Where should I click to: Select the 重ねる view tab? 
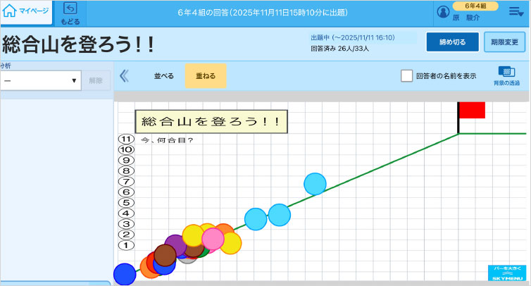206,76
